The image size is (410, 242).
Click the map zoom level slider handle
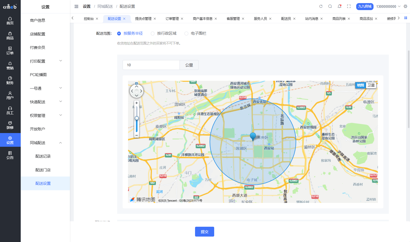(x=137, y=118)
